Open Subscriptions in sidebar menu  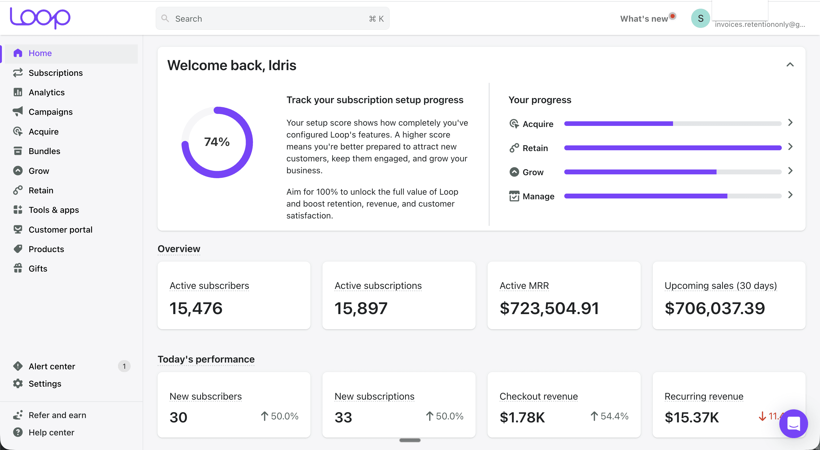tap(55, 73)
